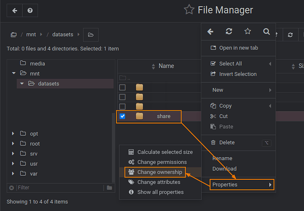Click the back arrow in context menu
This screenshot has height=211, width=304.
[210, 32]
